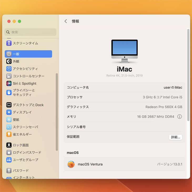Viewport: 192px width, 192px height.
Task: Click the コンピュータ名 label
Action: (x=78, y=87)
